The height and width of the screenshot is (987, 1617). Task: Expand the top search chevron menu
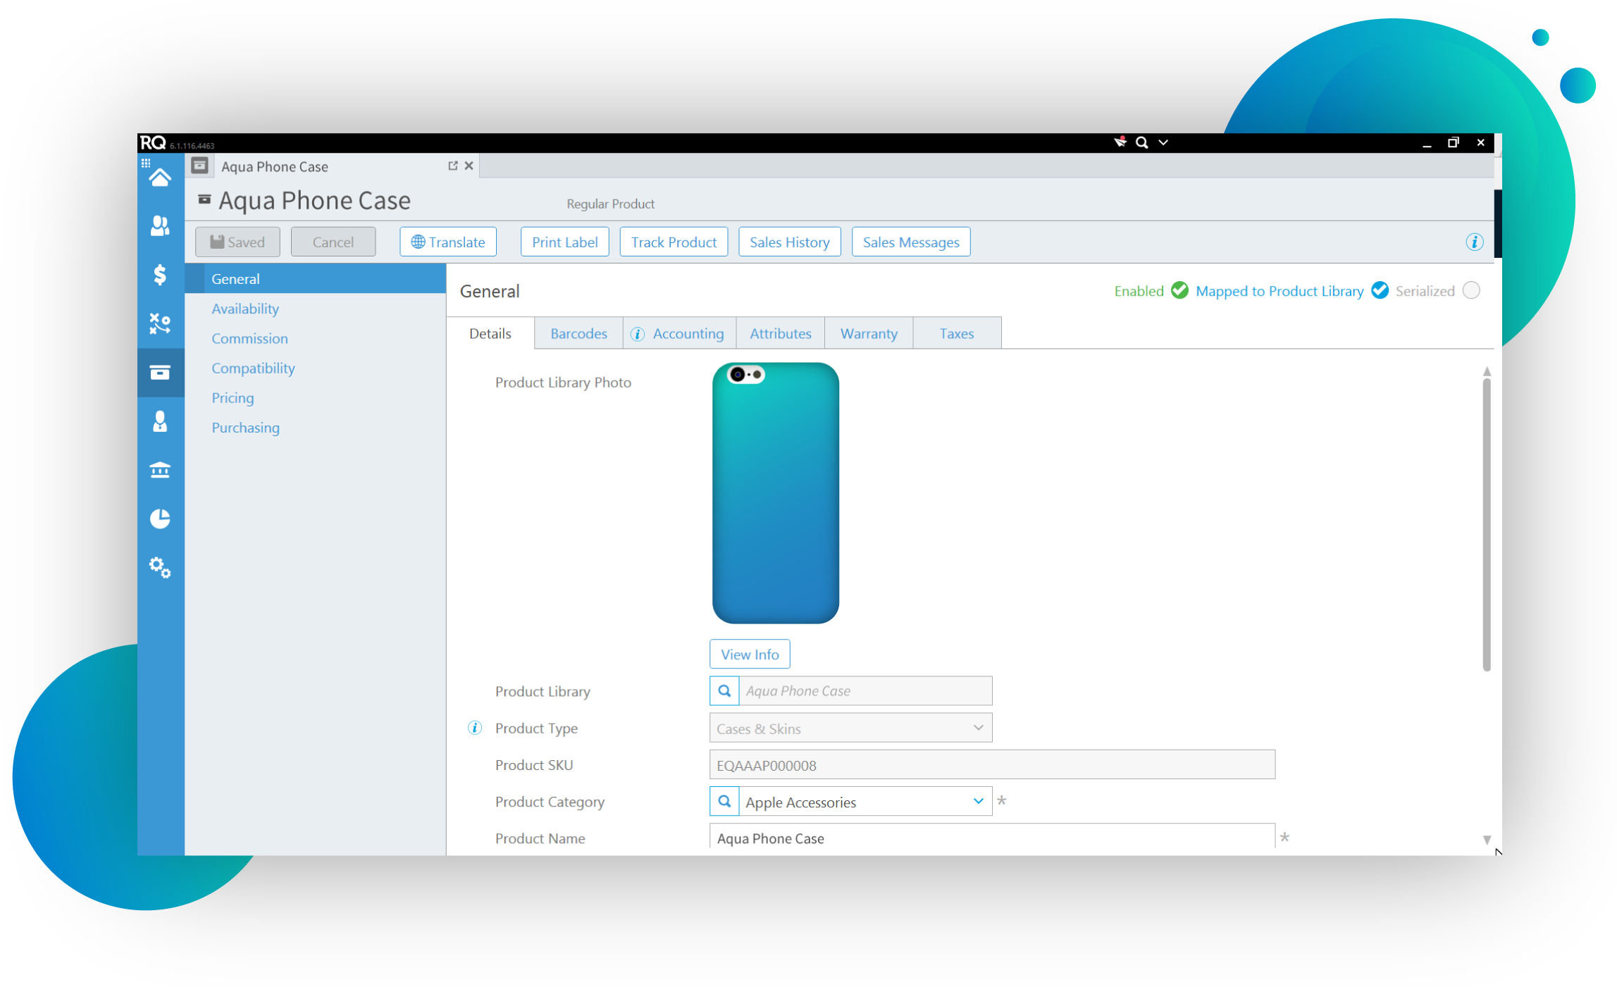pyautogui.click(x=1163, y=142)
